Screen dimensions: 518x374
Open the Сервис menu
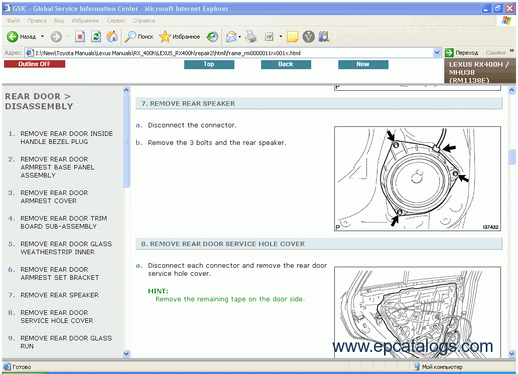point(116,21)
